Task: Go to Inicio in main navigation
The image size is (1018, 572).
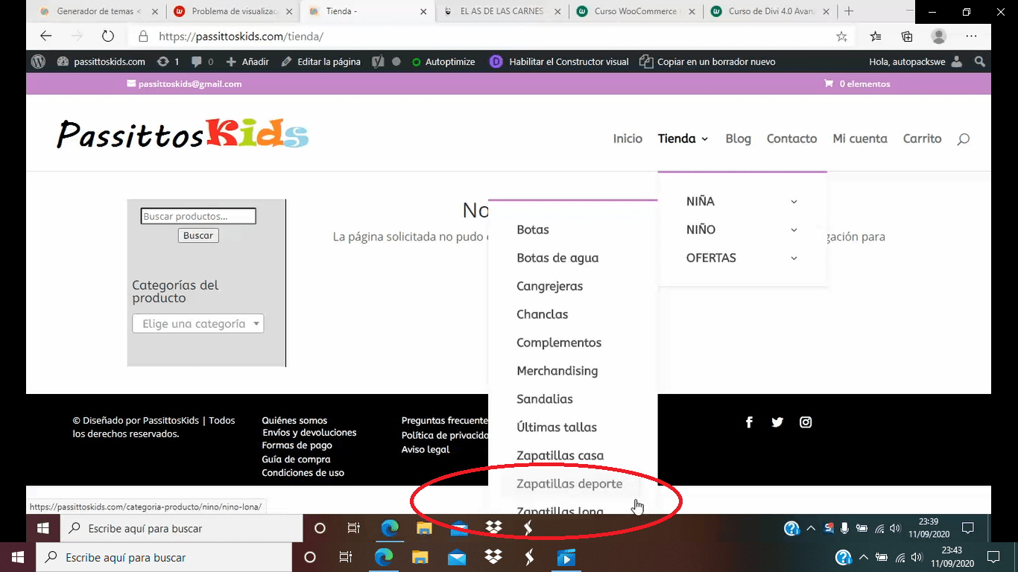Action: (x=627, y=139)
